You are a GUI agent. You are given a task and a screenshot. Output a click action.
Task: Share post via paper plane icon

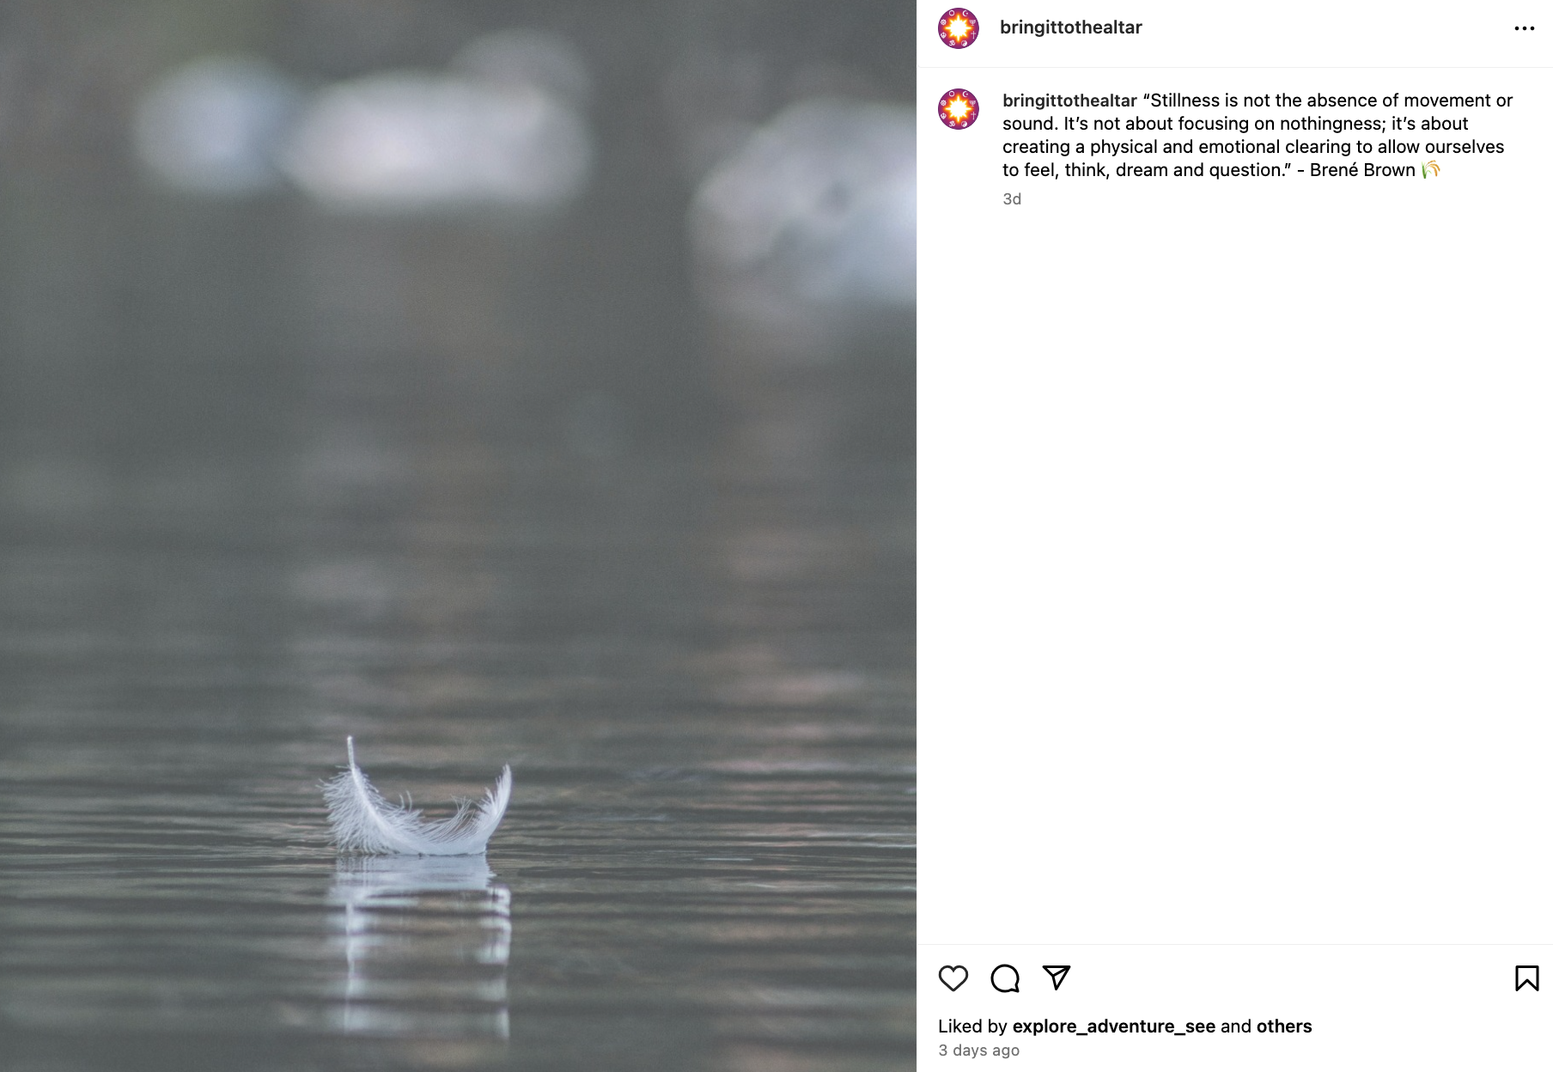coord(1056,978)
